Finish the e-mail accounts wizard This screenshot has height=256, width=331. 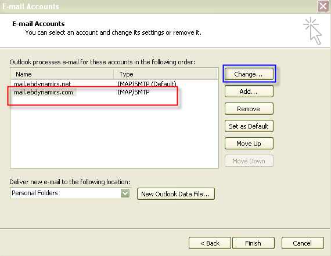253,243
